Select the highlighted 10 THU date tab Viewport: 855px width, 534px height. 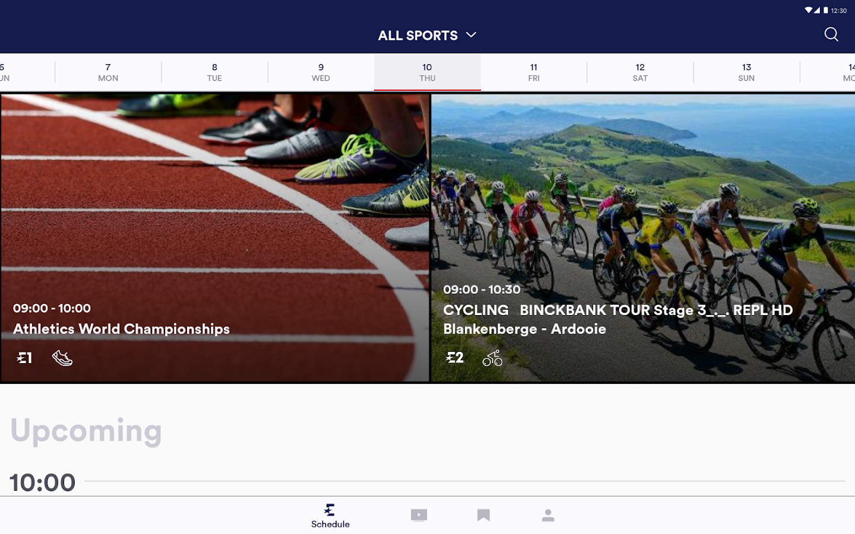(427, 72)
